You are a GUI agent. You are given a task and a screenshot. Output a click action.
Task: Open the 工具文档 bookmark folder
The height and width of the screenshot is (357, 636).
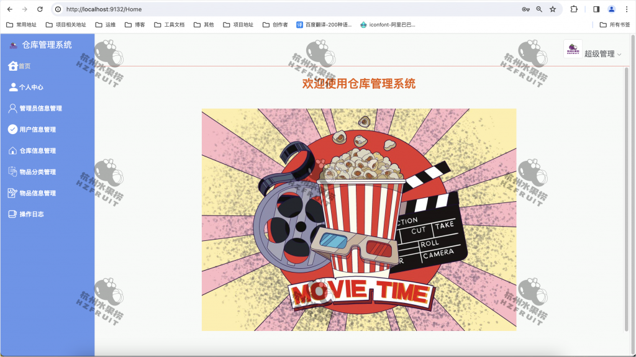pos(169,25)
